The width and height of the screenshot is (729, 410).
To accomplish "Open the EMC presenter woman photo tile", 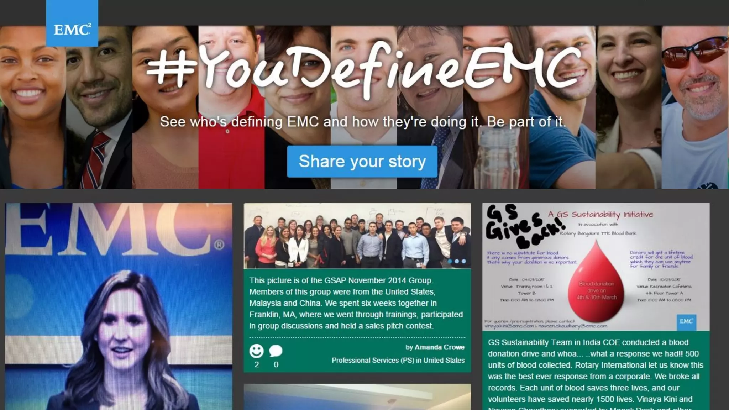I will (119, 306).
